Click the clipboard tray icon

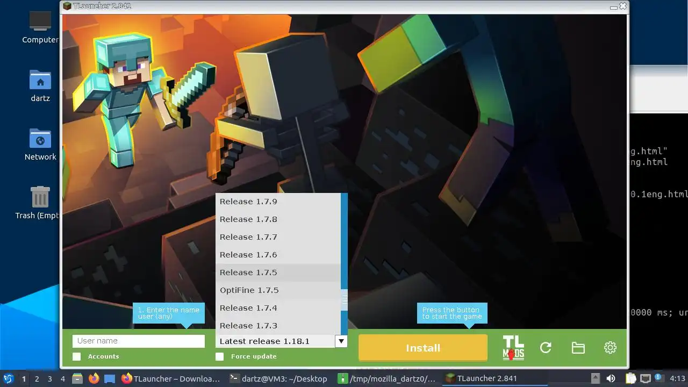[630, 378]
